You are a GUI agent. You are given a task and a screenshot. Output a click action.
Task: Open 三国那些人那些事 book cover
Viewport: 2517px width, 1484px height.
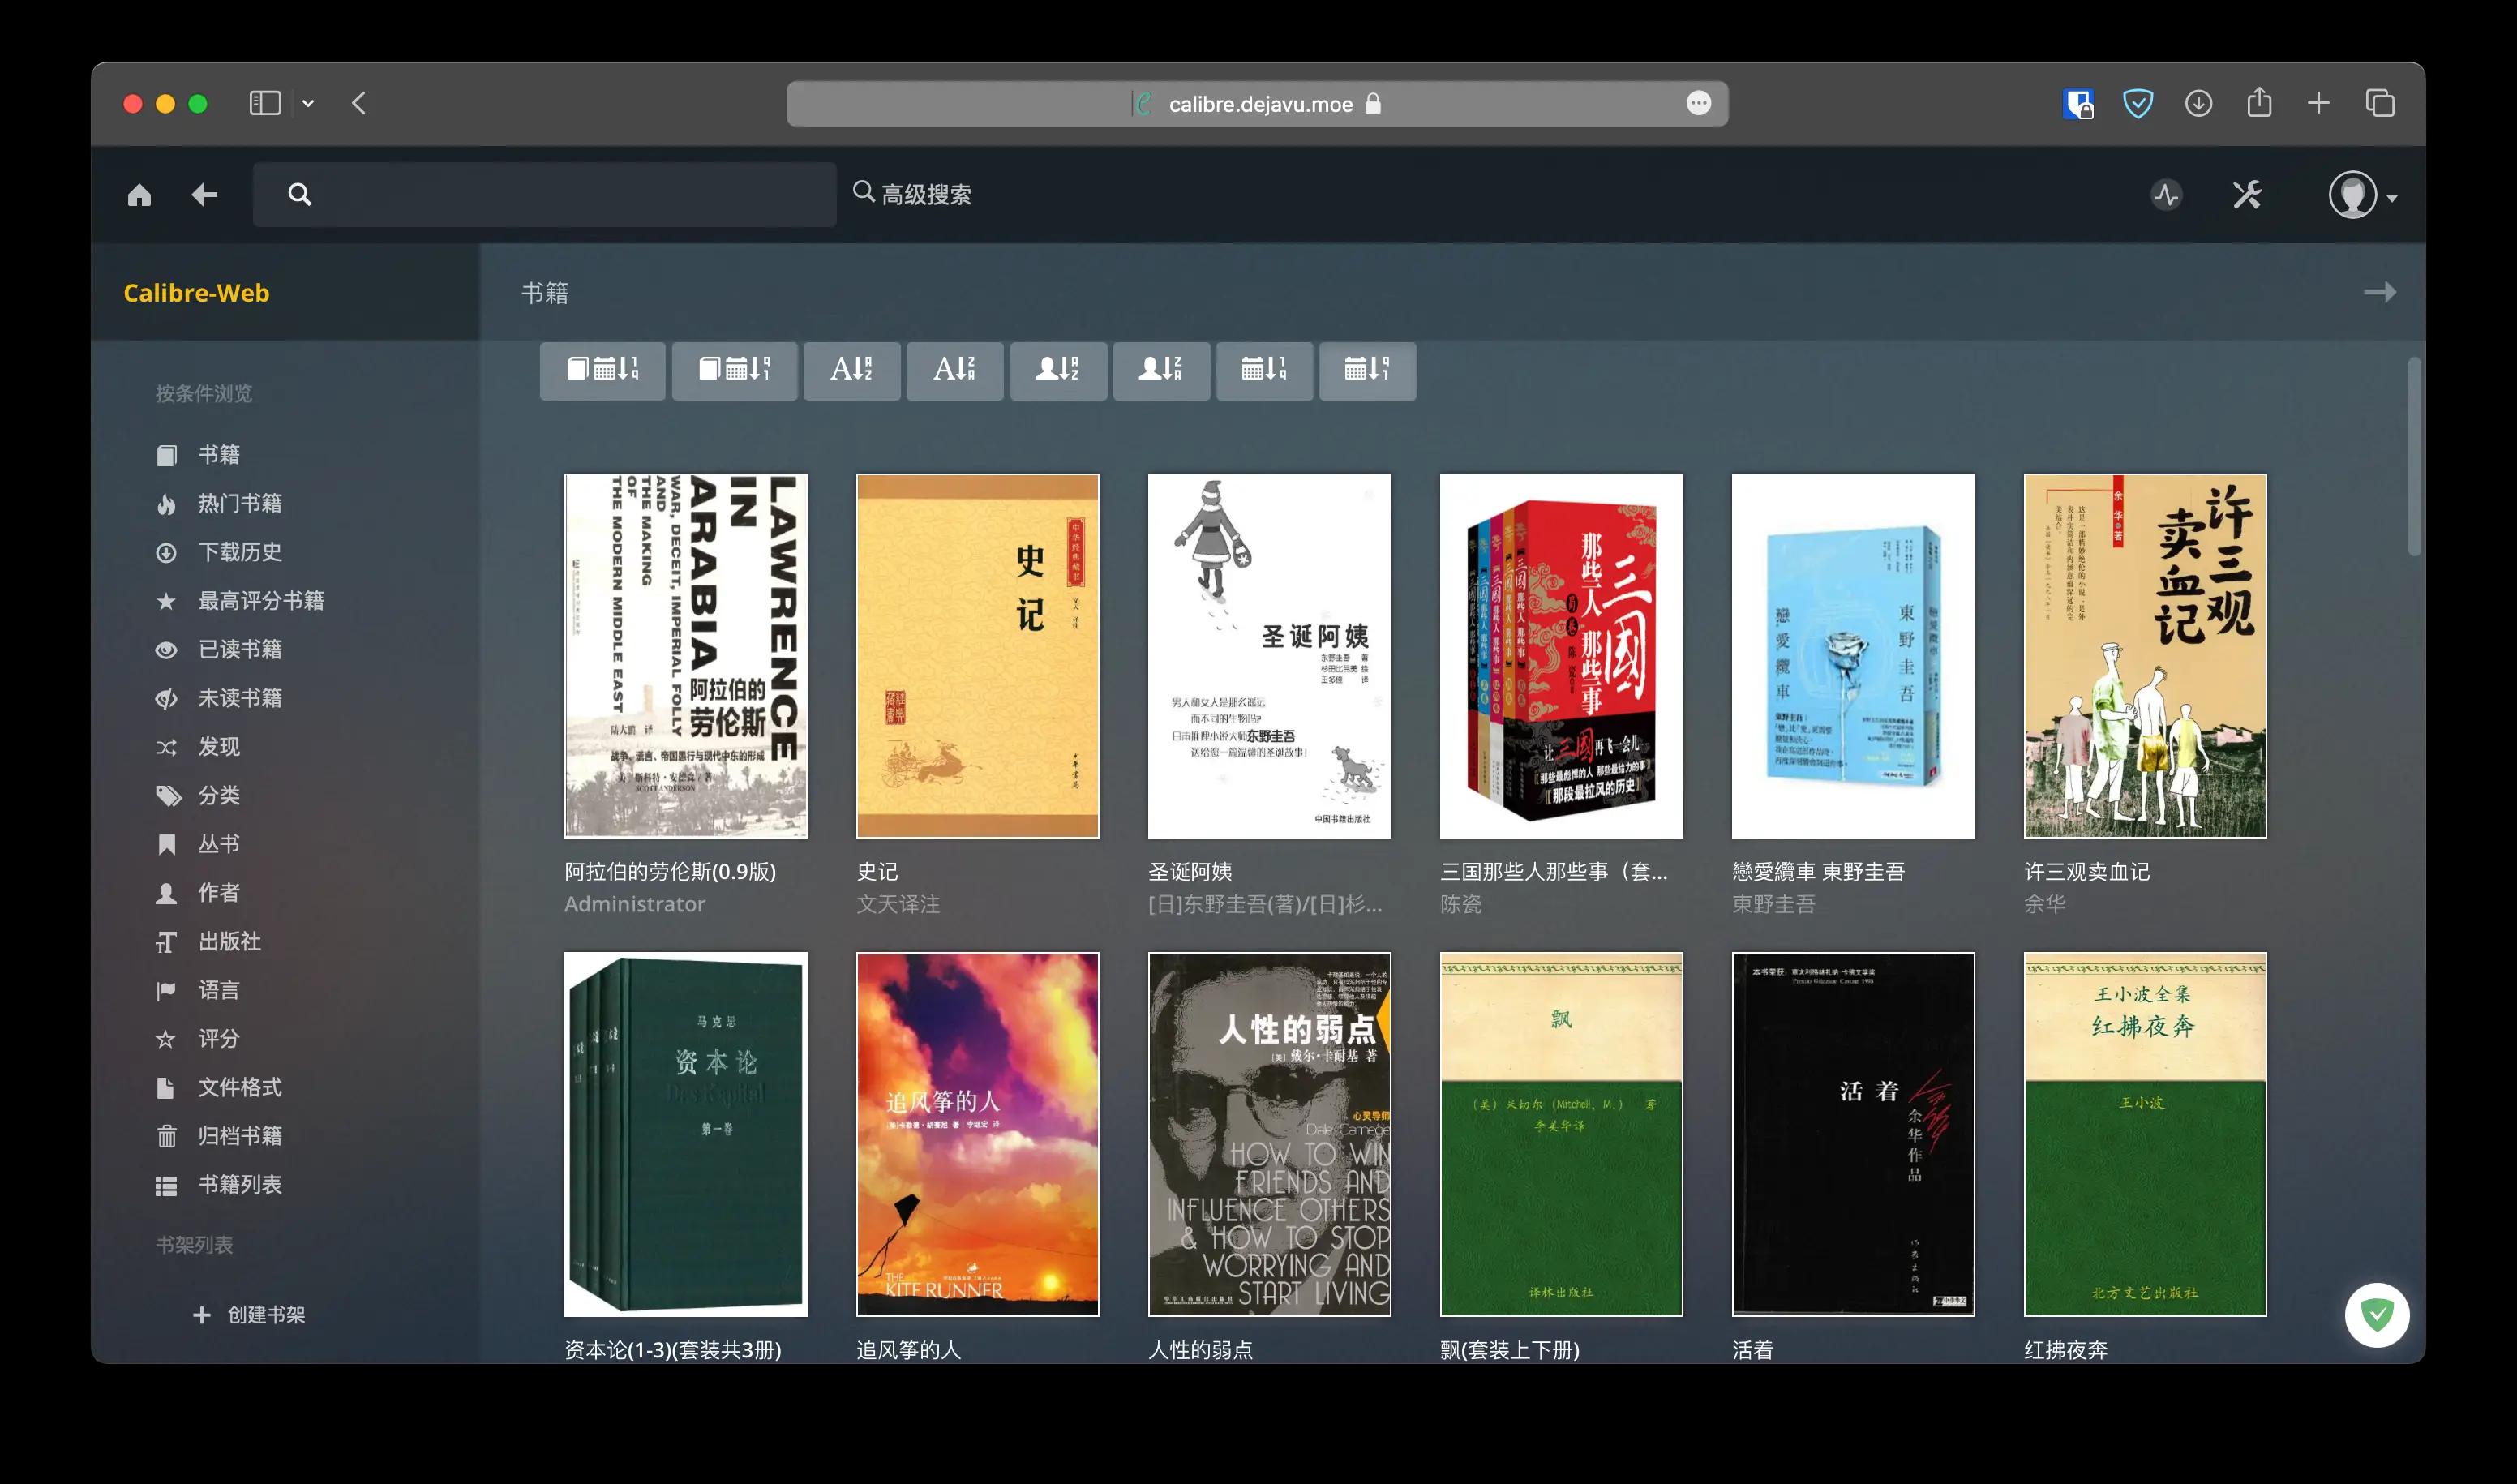click(x=1561, y=656)
